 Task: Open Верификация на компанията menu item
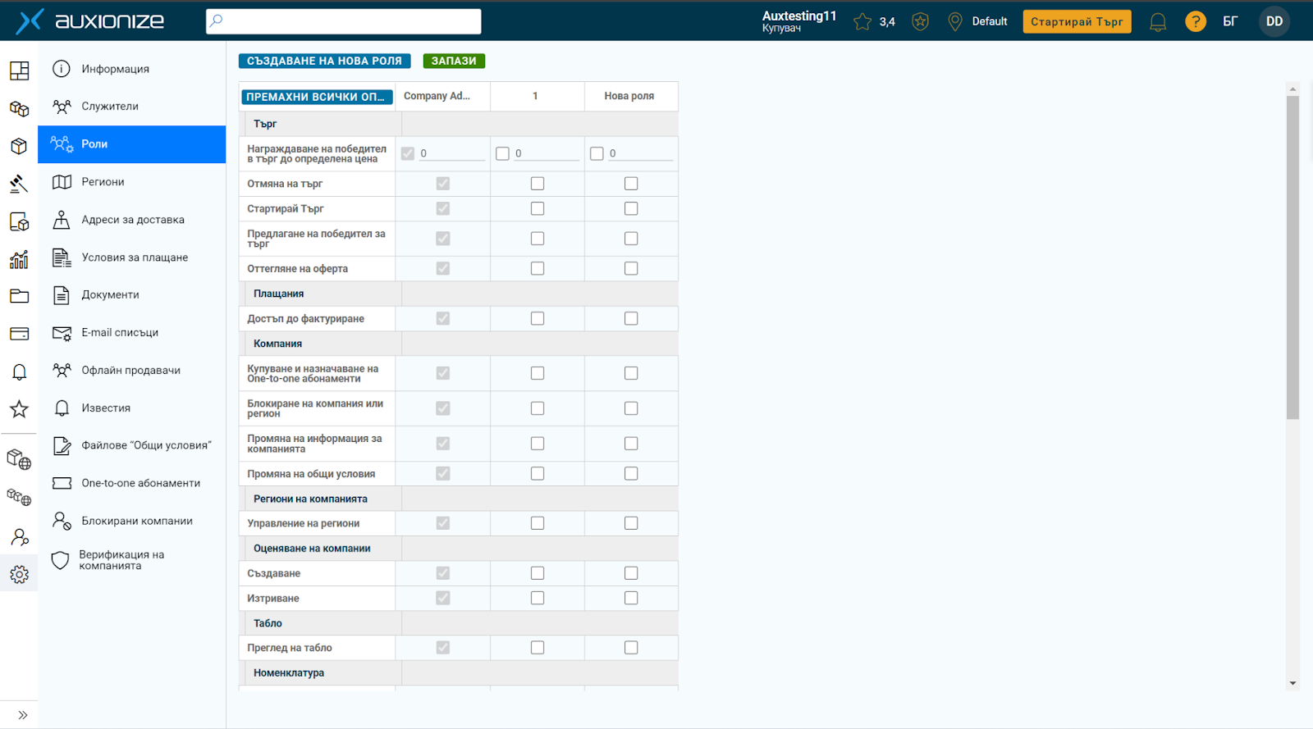[x=131, y=560]
